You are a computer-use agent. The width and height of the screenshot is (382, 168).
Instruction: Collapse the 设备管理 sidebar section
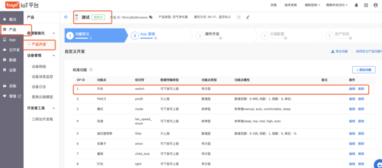point(53,56)
